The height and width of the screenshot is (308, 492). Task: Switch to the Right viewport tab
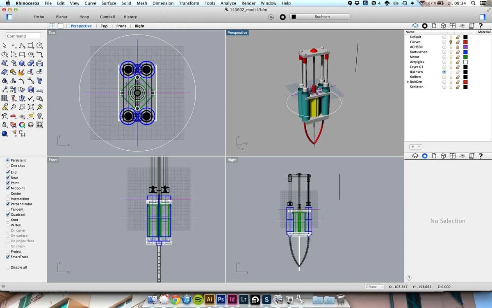[x=139, y=26]
